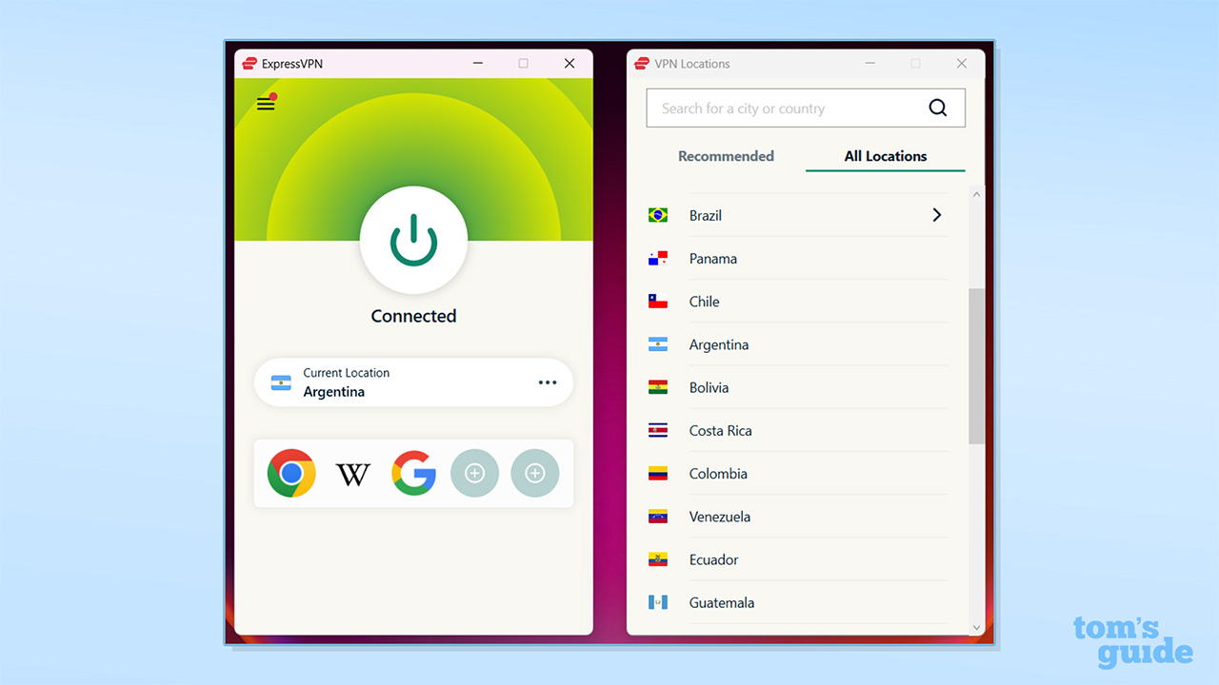Select Colombia from the location list

(x=798, y=474)
